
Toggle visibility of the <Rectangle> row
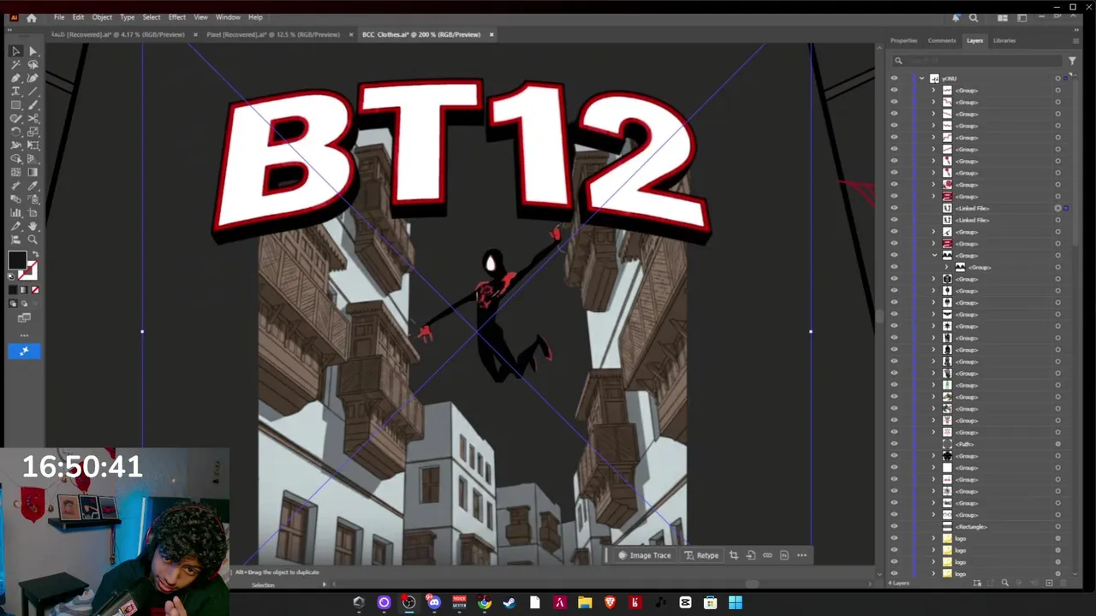click(894, 526)
